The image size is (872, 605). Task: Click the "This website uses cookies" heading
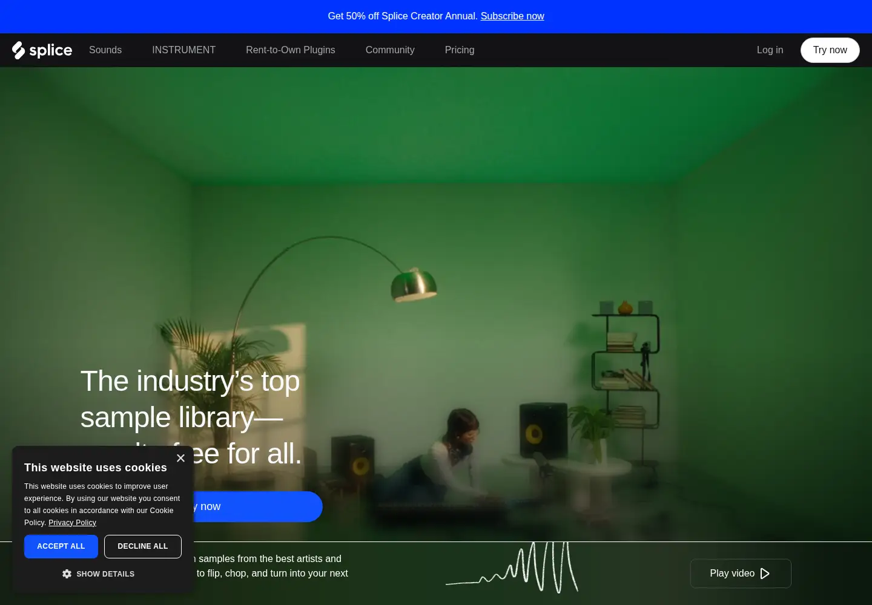[x=96, y=468]
